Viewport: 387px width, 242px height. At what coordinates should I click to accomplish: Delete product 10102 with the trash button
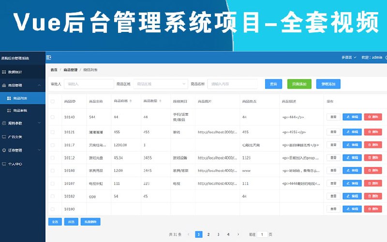pos(373,196)
